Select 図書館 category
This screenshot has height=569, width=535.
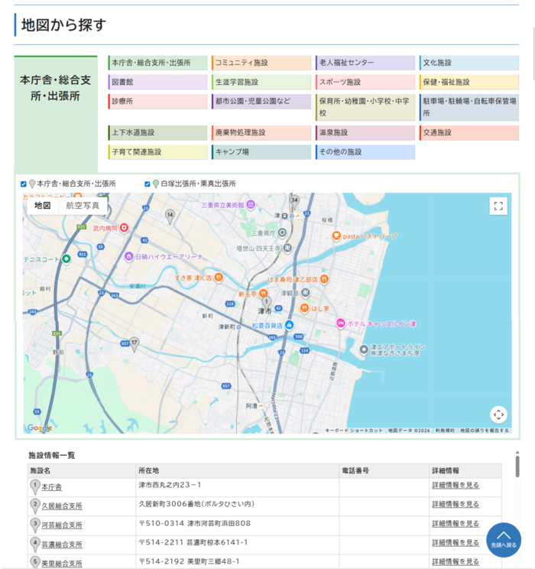click(157, 82)
